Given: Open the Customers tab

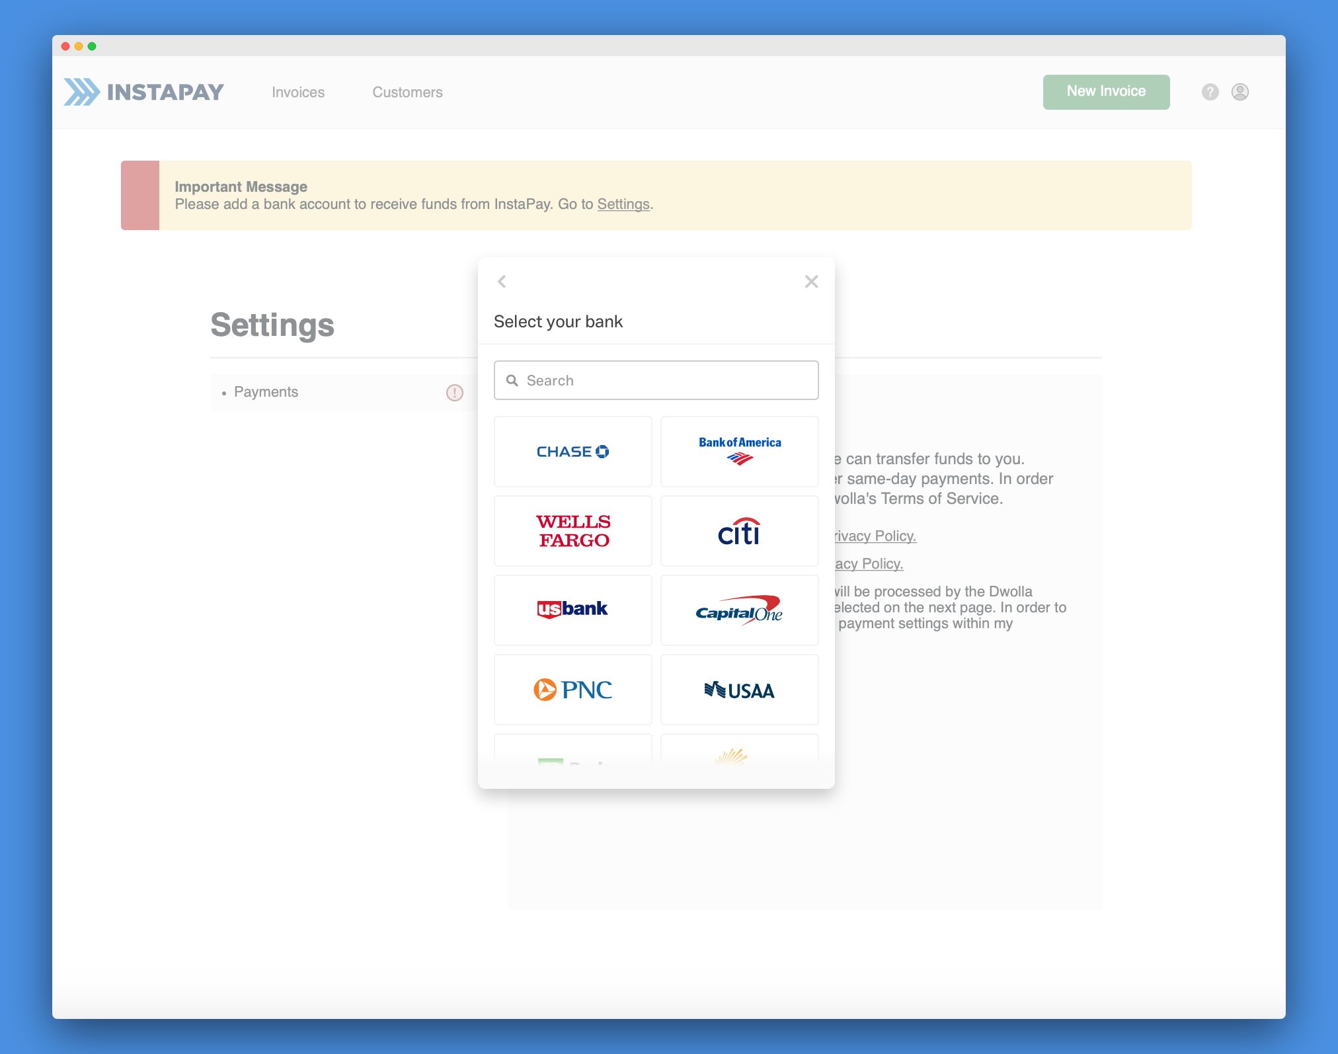Looking at the screenshot, I should pos(407,93).
